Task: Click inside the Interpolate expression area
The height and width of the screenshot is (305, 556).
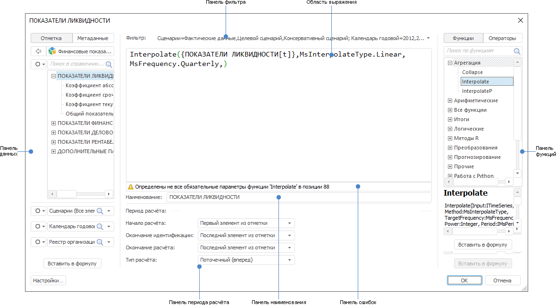Action: (279, 115)
